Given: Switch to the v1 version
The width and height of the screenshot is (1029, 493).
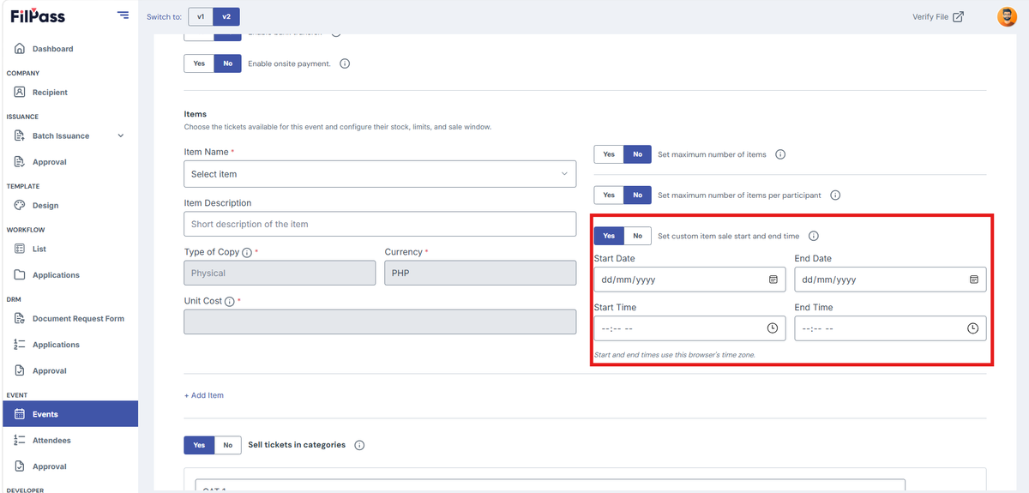Looking at the screenshot, I should 200,16.
